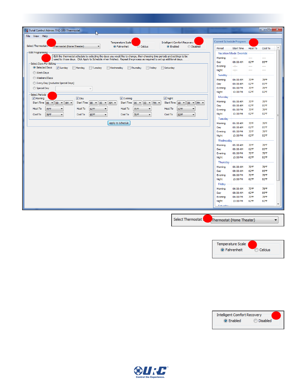Open the Special Day dropdown list

pyautogui.click(x=74, y=89)
